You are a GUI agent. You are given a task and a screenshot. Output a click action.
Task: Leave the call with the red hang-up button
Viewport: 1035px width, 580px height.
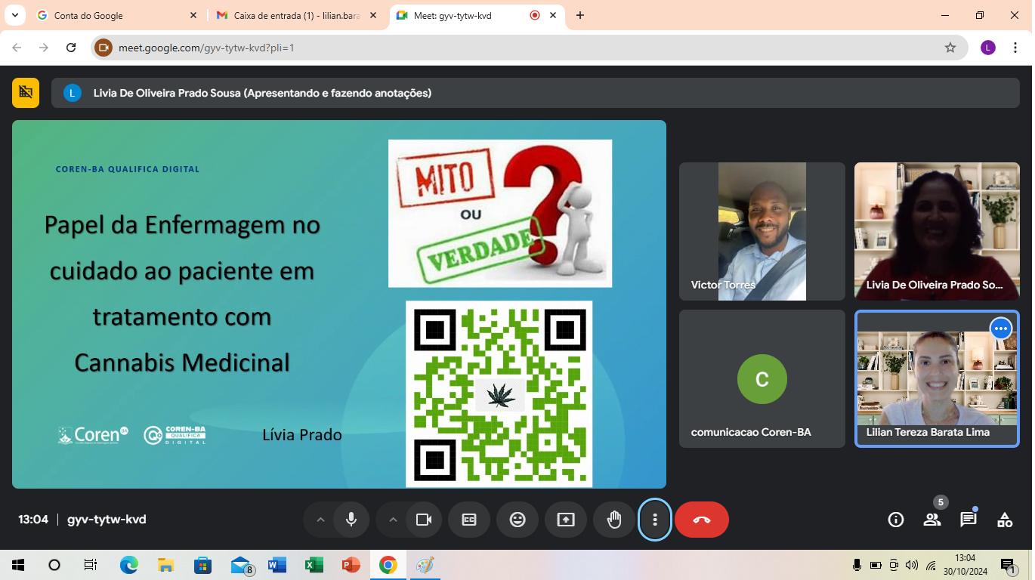point(702,520)
